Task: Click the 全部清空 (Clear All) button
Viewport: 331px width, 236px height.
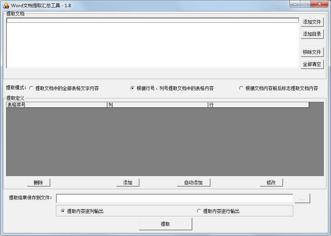Action: [x=312, y=64]
